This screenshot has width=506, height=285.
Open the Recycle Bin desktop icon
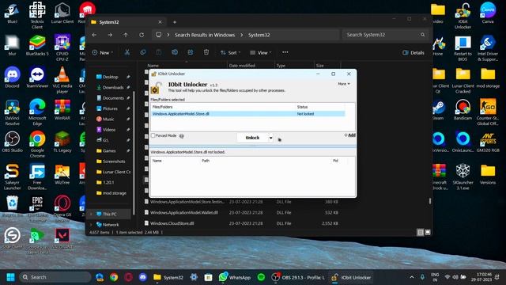(13, 206)
